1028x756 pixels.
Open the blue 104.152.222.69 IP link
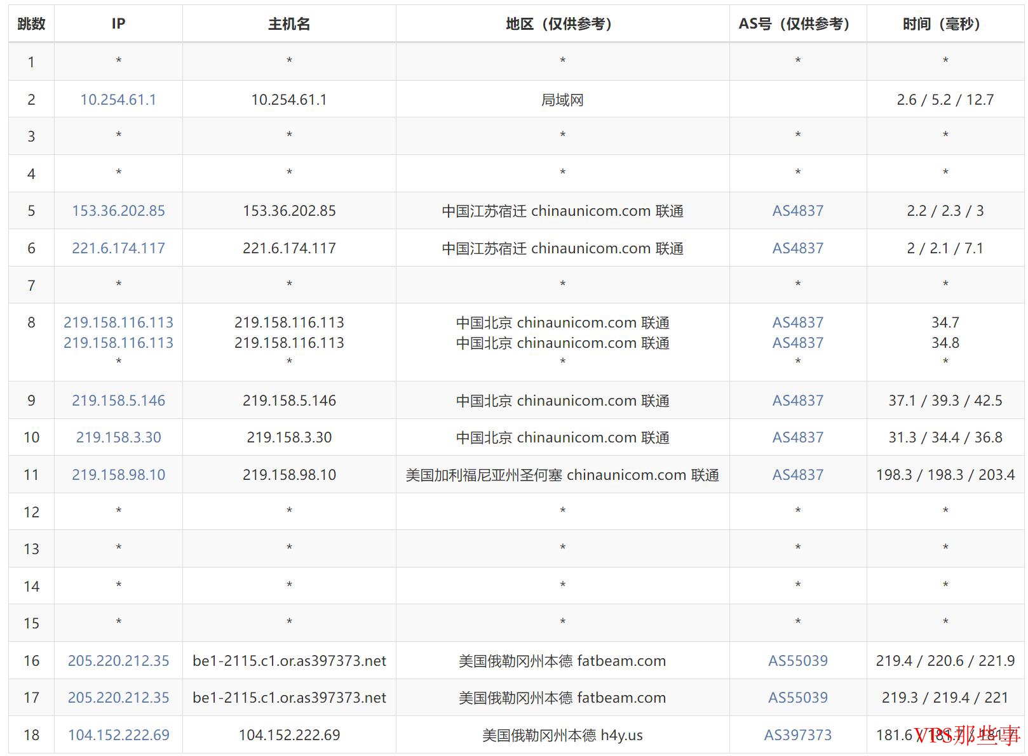coord(118,735)
